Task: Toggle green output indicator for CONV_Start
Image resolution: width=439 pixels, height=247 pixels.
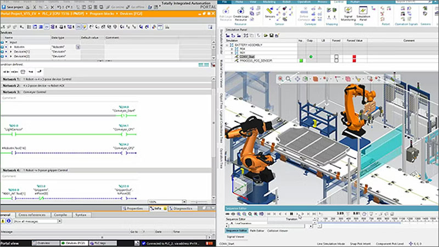Action: click(x=311, y=57)
